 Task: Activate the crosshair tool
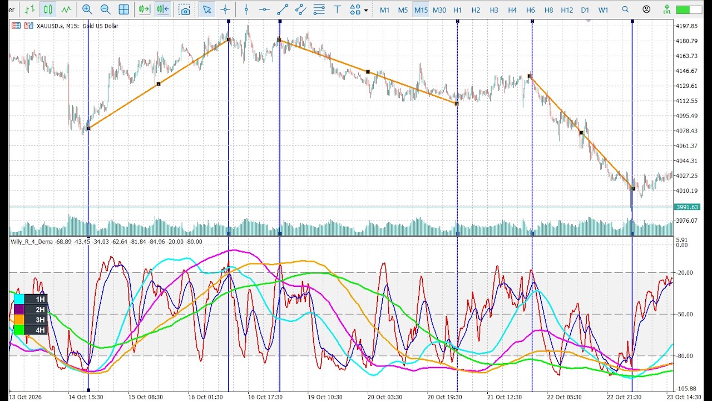(x=225, y=9)
